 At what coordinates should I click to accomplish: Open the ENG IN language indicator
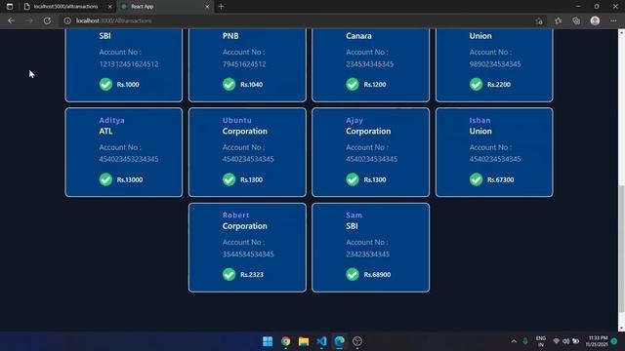coord(540,341)
